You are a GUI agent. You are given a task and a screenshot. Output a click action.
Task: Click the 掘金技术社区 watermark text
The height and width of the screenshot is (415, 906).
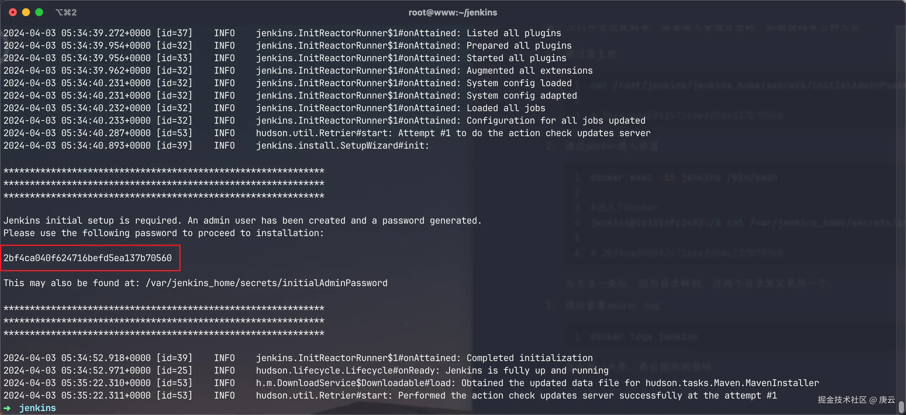[x=842, y=400]
